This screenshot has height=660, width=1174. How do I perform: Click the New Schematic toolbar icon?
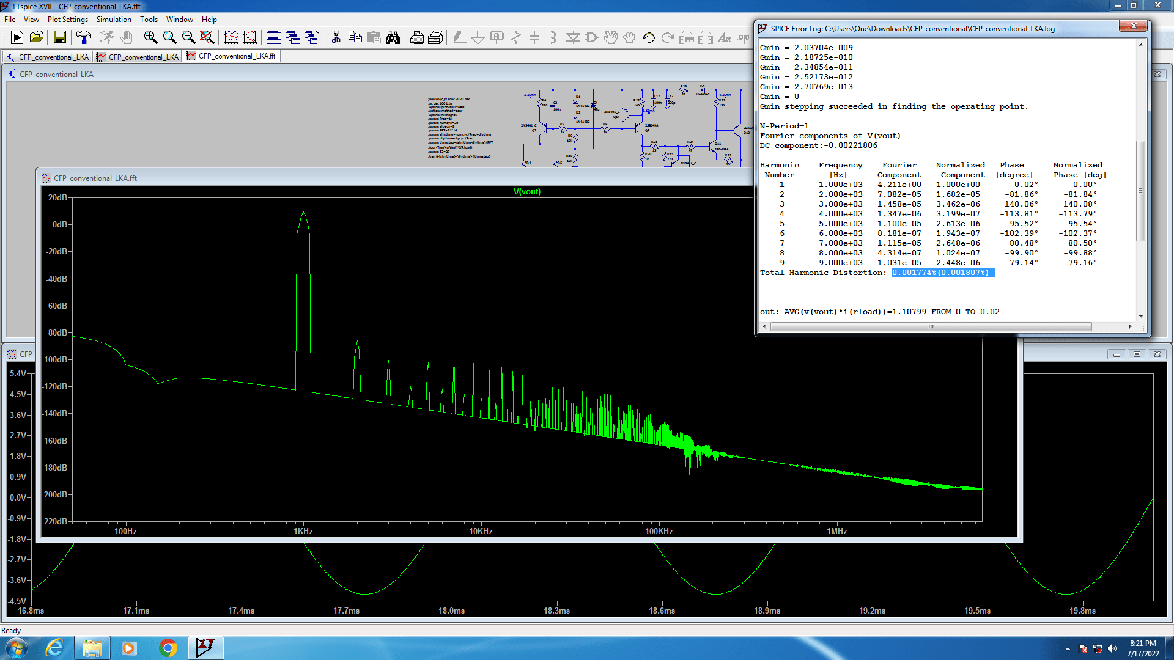(x=17, y=38)
